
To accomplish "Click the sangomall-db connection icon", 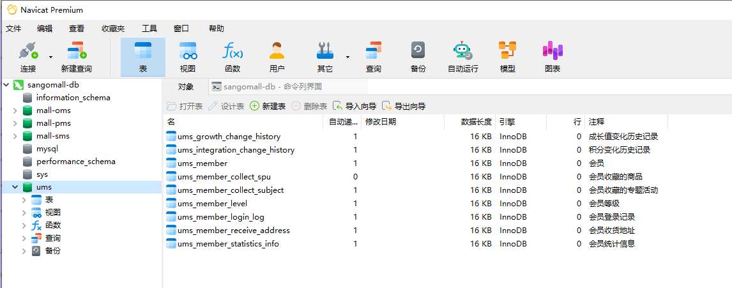I will tap(19, 85).
